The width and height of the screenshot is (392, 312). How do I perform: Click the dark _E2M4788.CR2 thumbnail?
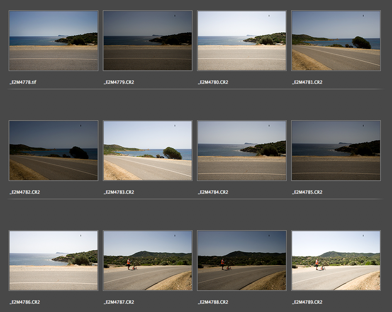(x=242, y=261)
